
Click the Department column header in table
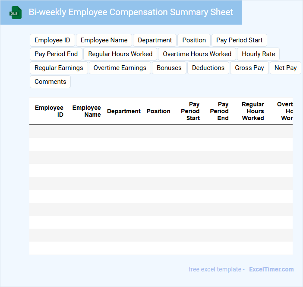click(123, 111)
